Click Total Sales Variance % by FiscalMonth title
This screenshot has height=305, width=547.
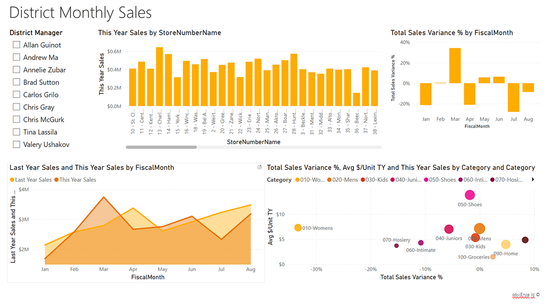[452, 33]
